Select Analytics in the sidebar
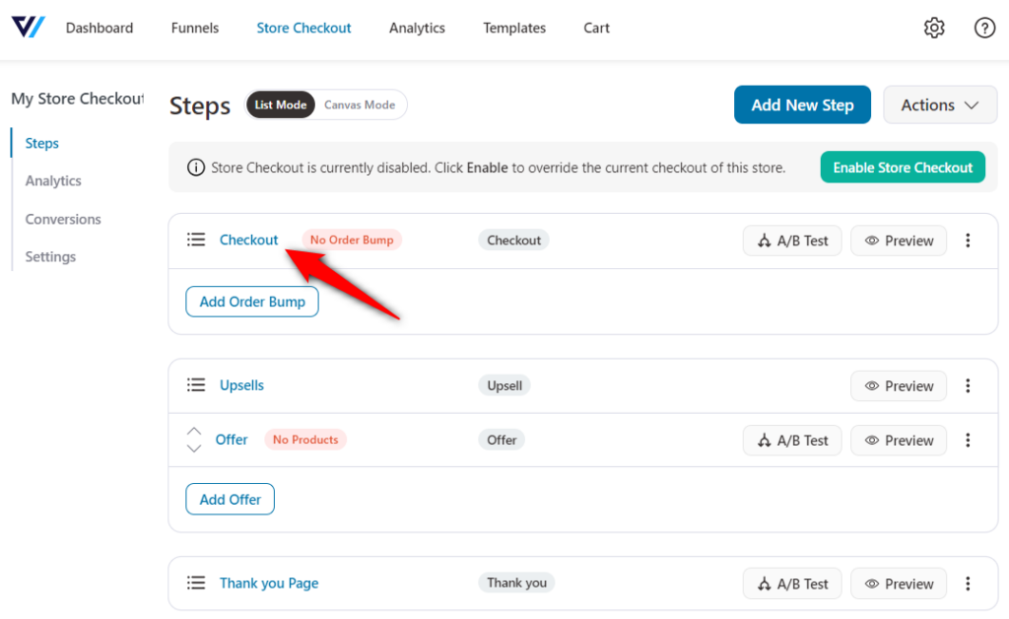The width and height of the screenshot is (1009, 619). click(53, 180)
